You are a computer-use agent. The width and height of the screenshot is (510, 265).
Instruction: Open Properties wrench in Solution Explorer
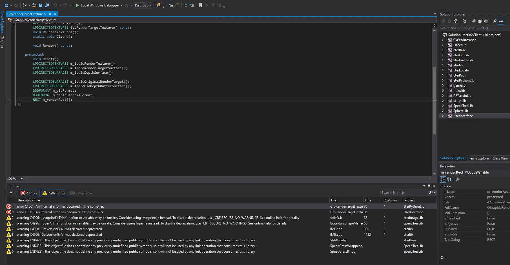pos(495,21)
